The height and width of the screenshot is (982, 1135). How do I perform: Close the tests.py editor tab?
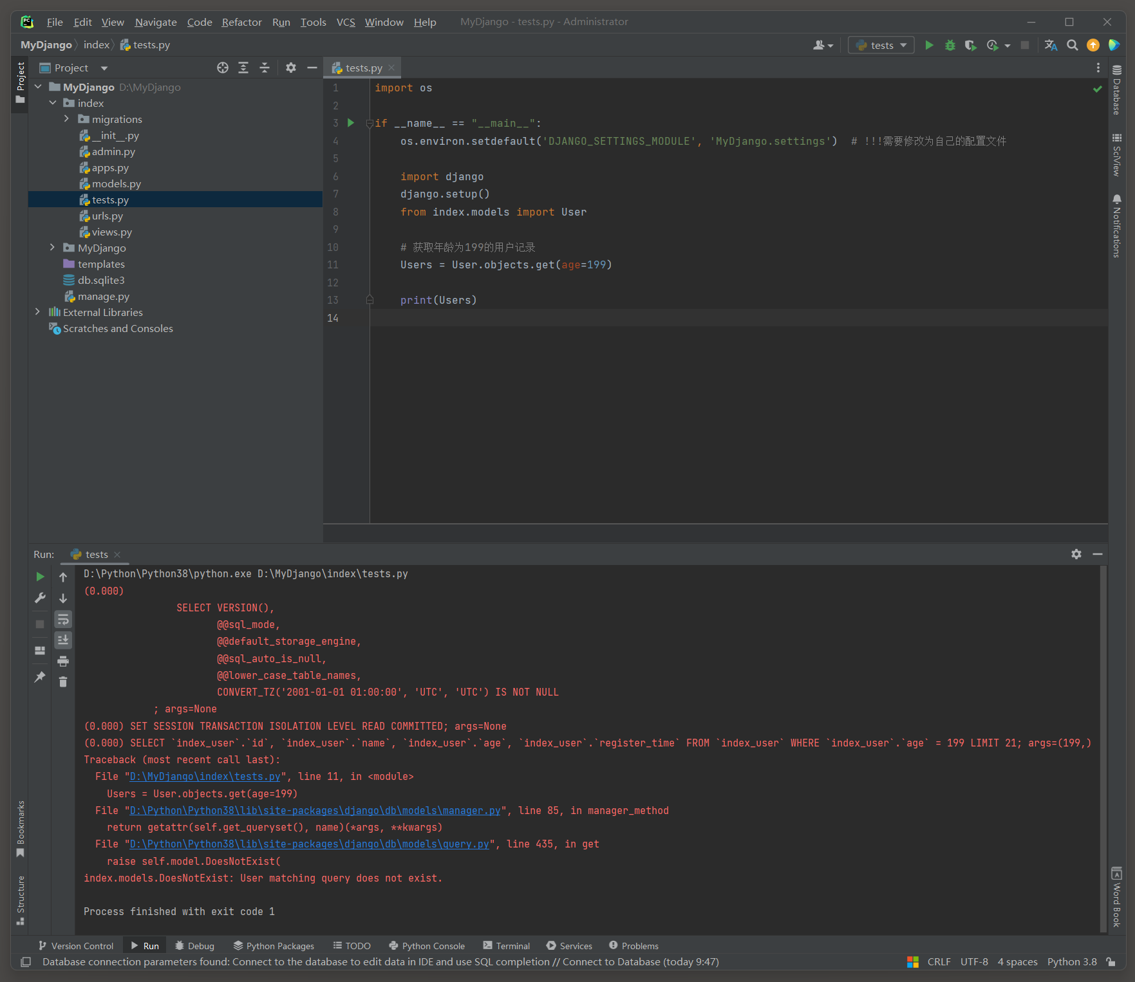click(x=391, y=68)
